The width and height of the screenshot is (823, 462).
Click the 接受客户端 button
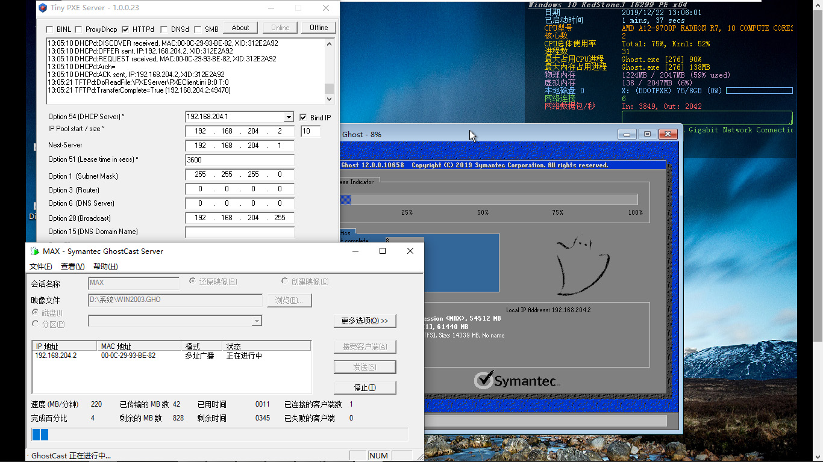click(365, 346)
